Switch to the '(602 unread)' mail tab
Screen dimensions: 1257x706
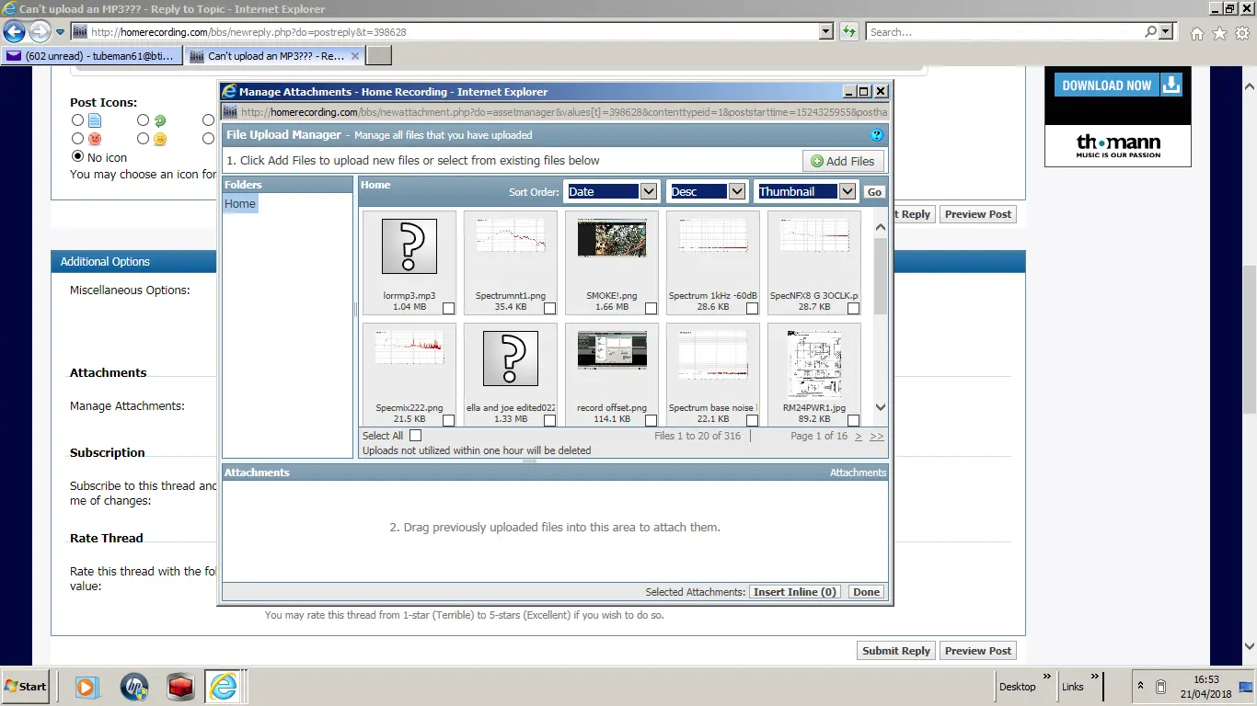tap(92, 56)
